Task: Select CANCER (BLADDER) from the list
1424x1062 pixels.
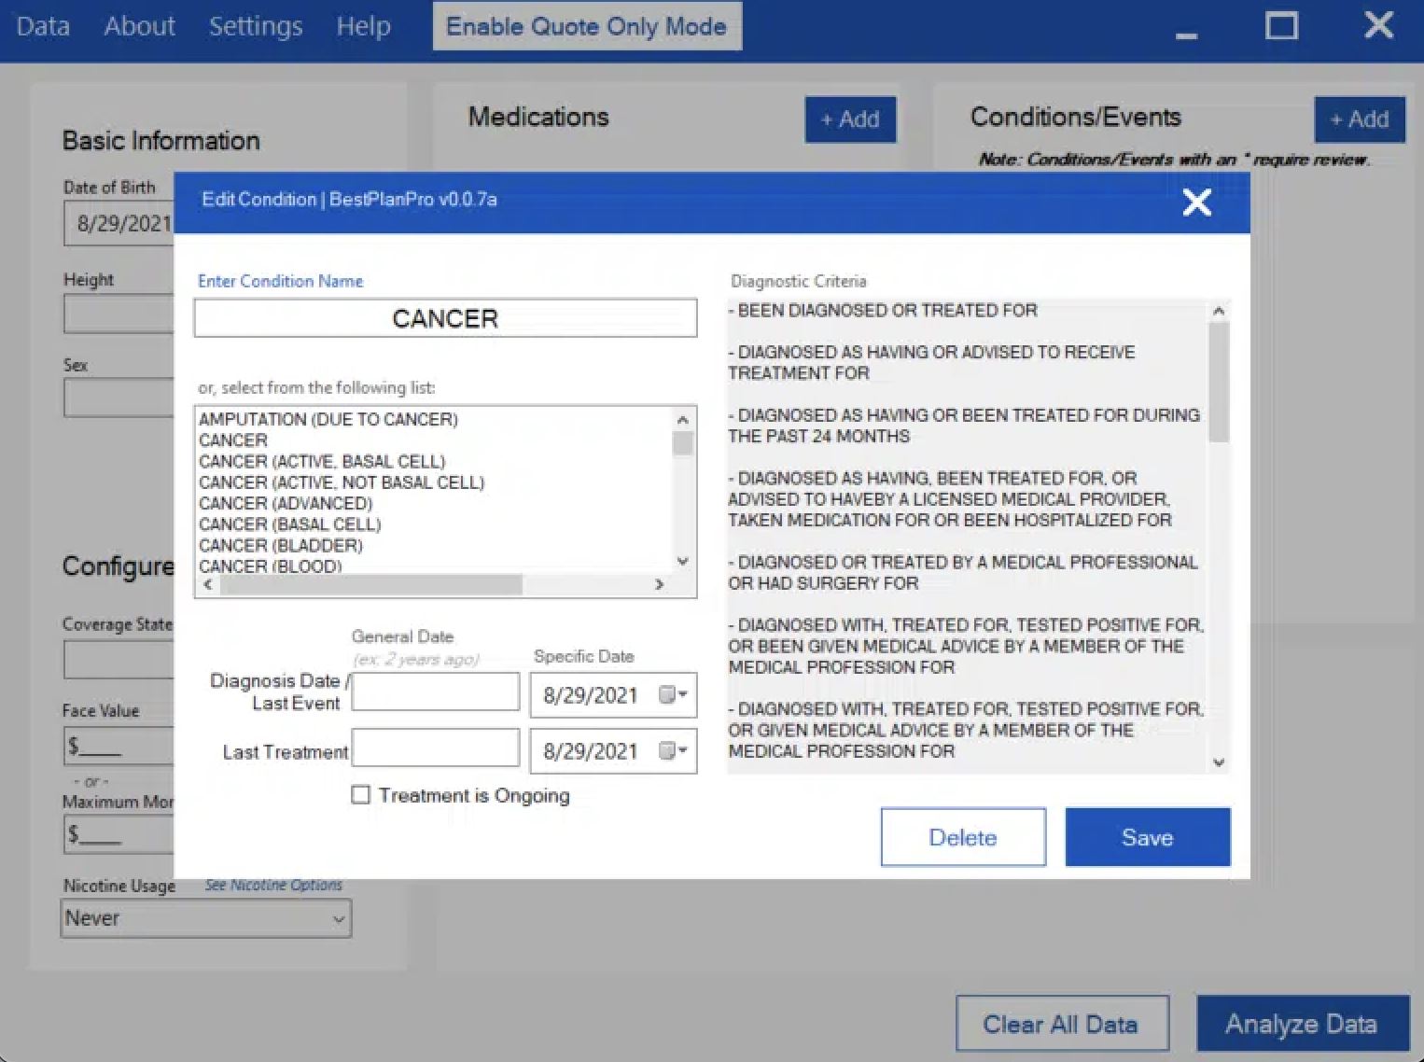Action: coord(281,545)
